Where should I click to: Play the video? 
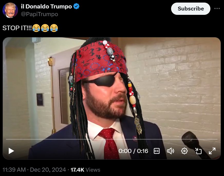click(11, 151)
